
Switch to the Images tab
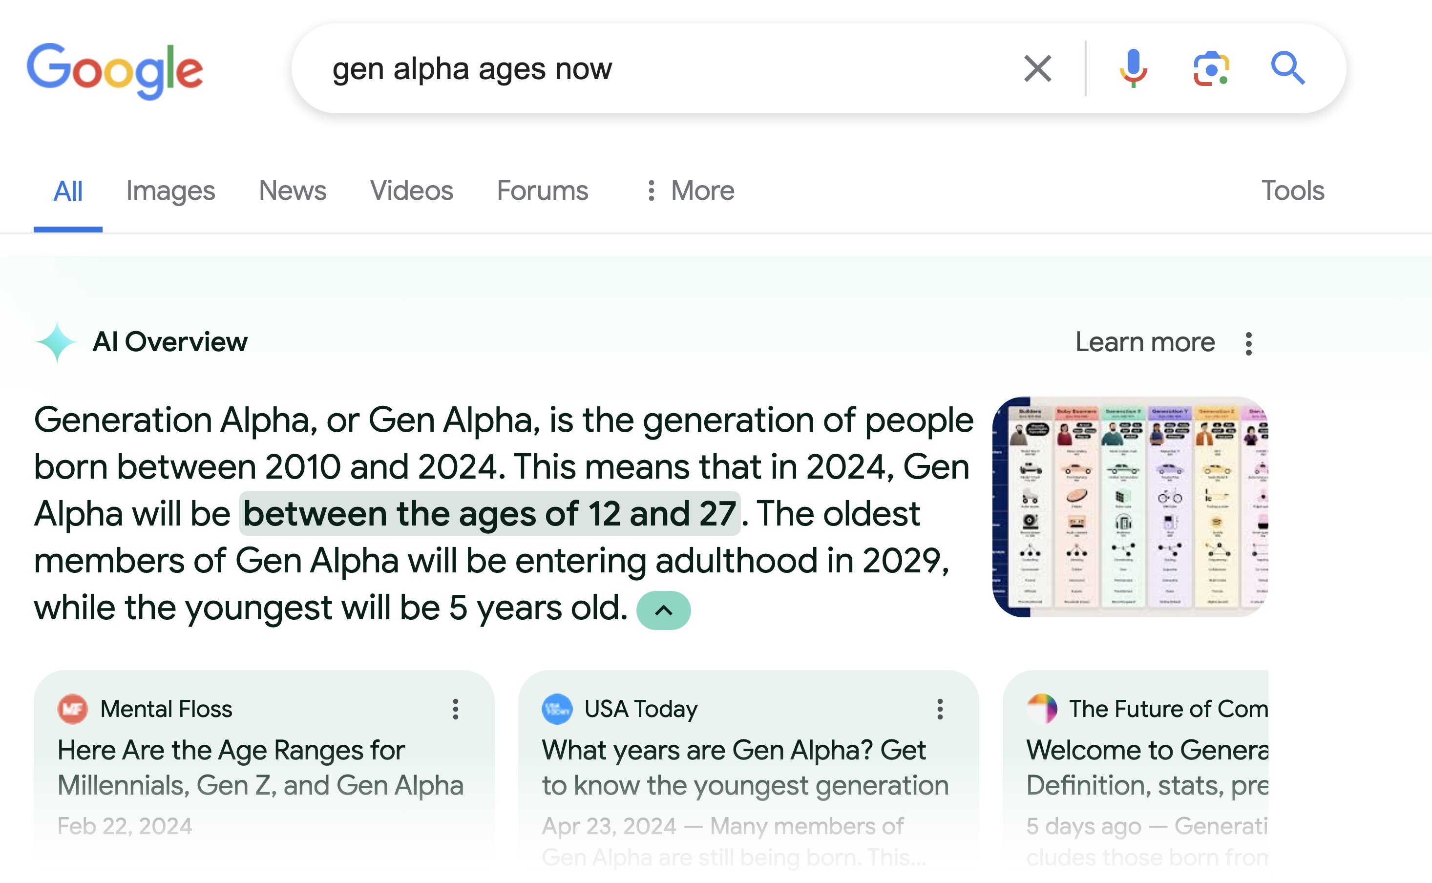click(x=170, y=190)
